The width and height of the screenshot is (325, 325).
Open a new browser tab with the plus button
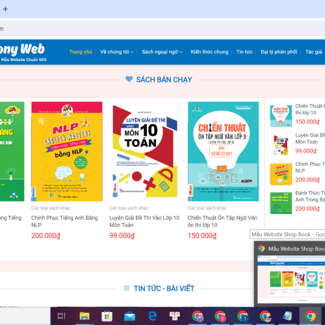point(5,9)
